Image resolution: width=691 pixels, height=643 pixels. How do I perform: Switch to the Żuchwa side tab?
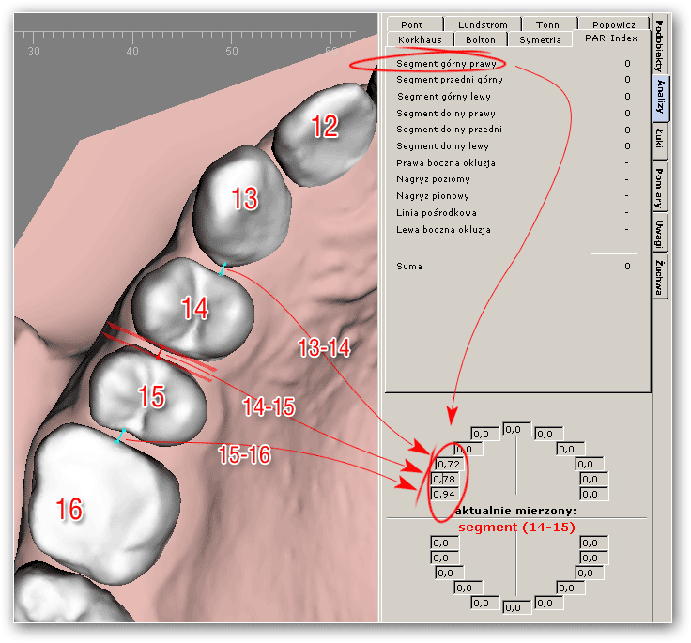click(659, 277)
